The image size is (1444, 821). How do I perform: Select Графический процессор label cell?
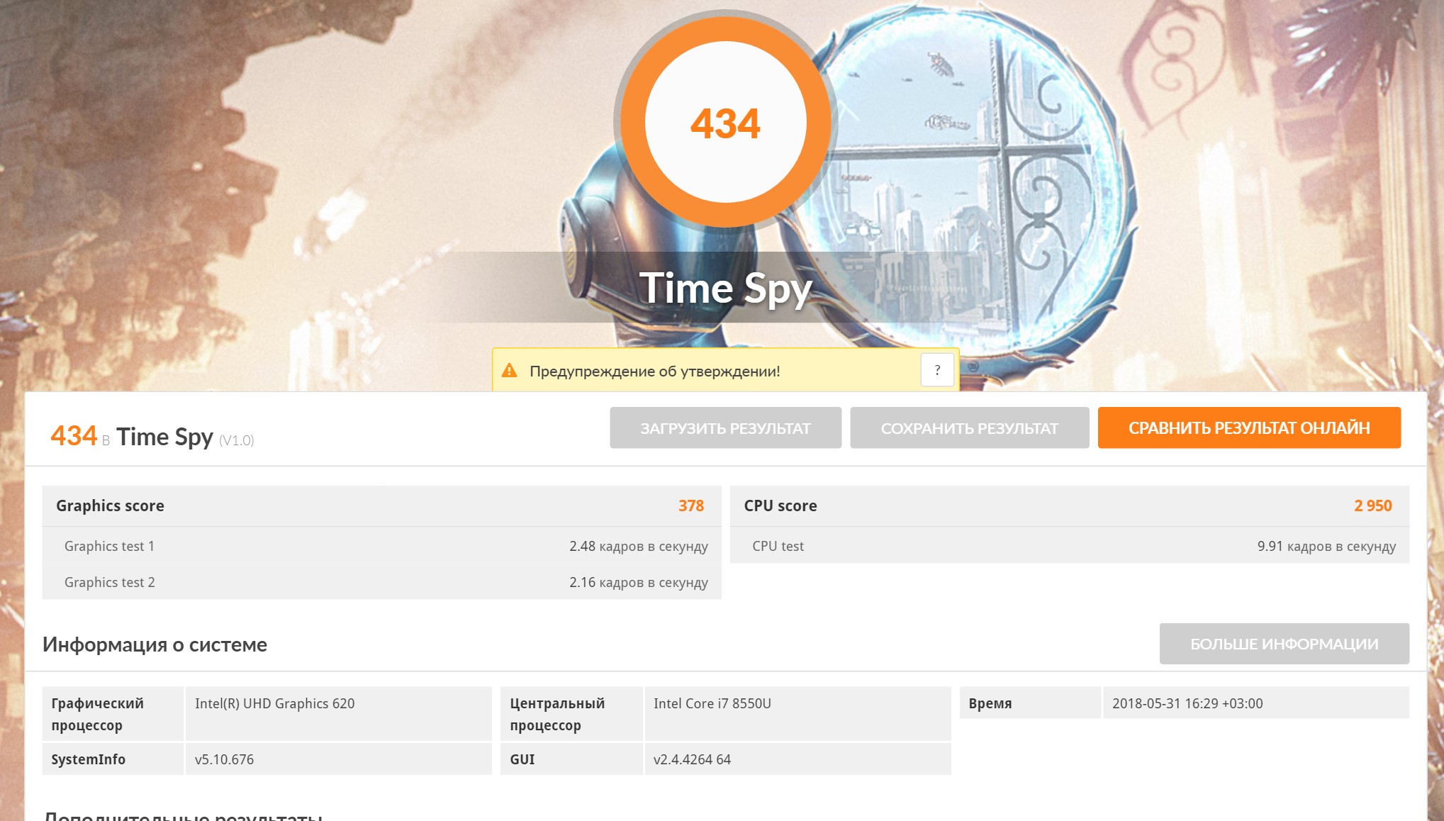click(113, 714)
